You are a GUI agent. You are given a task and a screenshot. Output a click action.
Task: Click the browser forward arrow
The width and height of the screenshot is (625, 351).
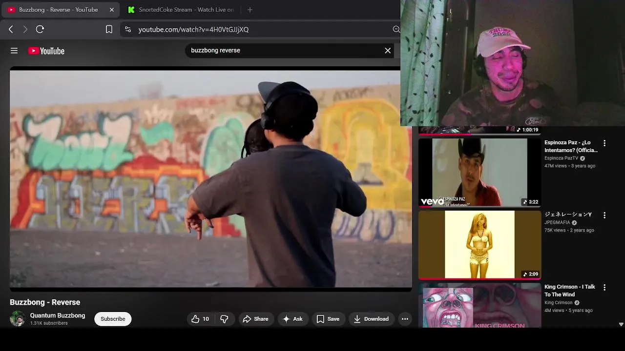click(x=25, y=29)
